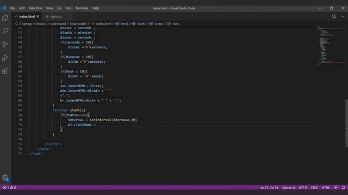Click CRLF end of line setting

(x=314, y=187)
